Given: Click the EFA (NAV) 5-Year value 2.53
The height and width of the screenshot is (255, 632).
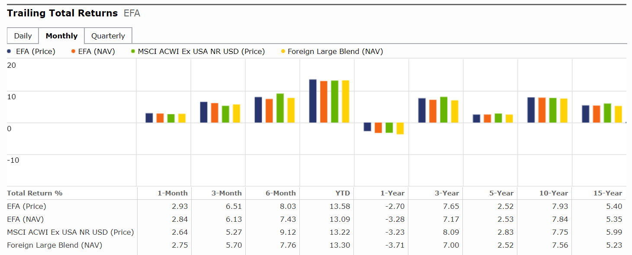Looking at the screenshot, I should 506,219.
